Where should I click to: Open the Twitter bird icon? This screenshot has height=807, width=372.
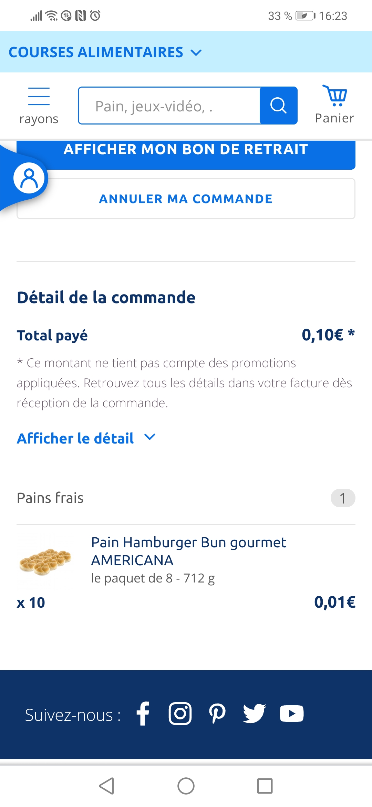[254, 714]
